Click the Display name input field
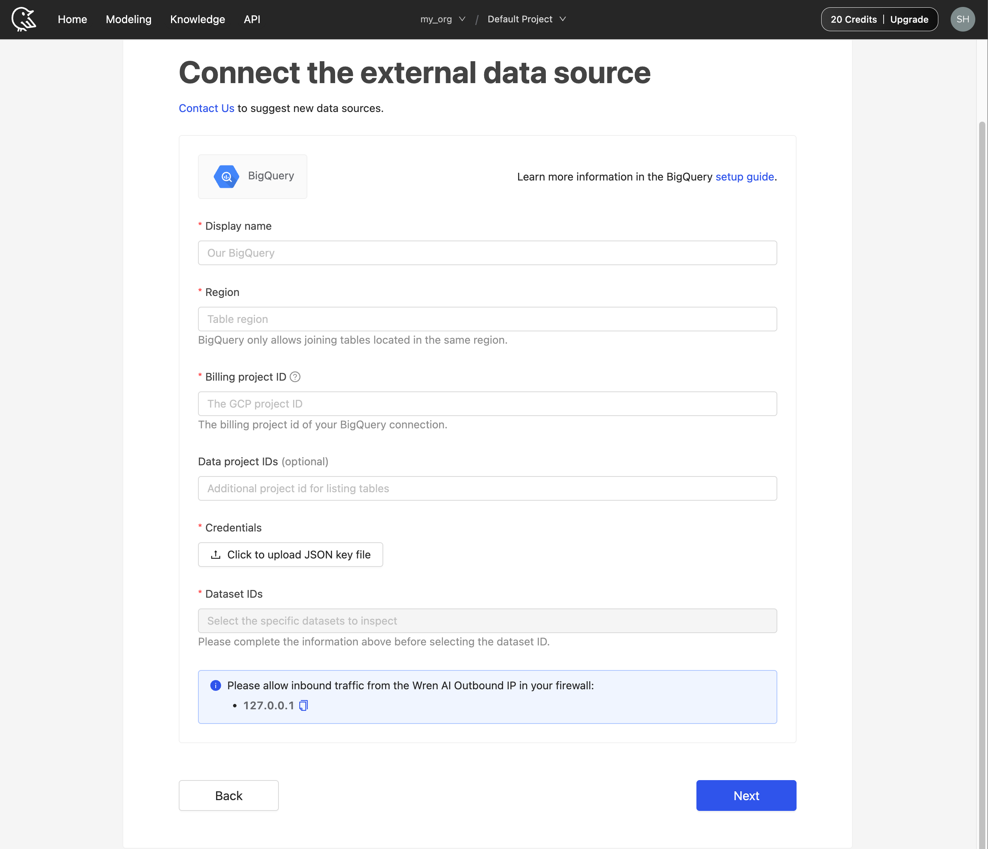 tap(487, 252)
